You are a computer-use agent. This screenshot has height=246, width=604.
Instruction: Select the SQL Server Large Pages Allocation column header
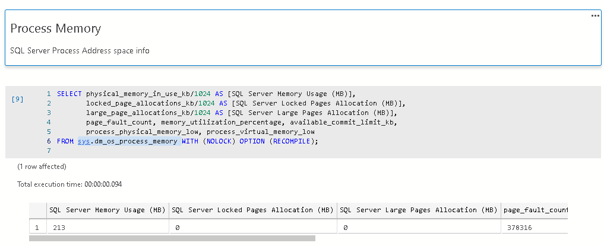click(418, 210)
